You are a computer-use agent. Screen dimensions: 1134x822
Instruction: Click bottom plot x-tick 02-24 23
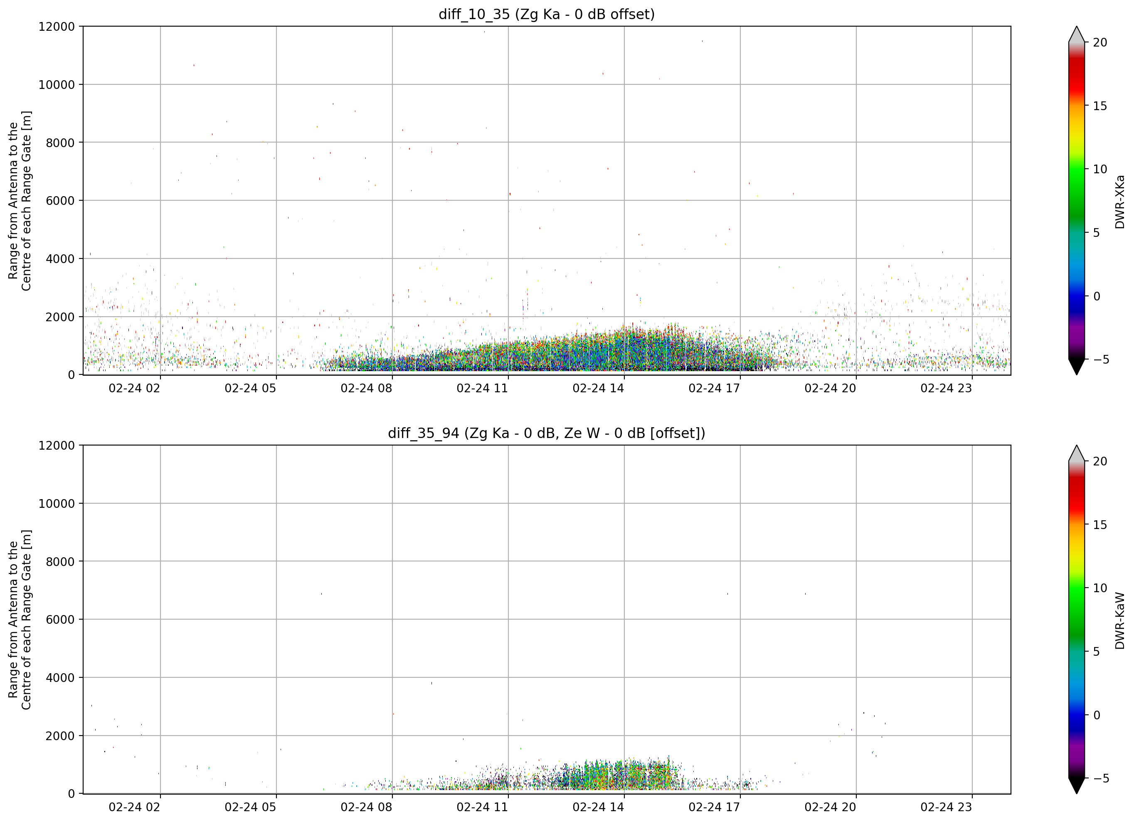click(947, 807)
